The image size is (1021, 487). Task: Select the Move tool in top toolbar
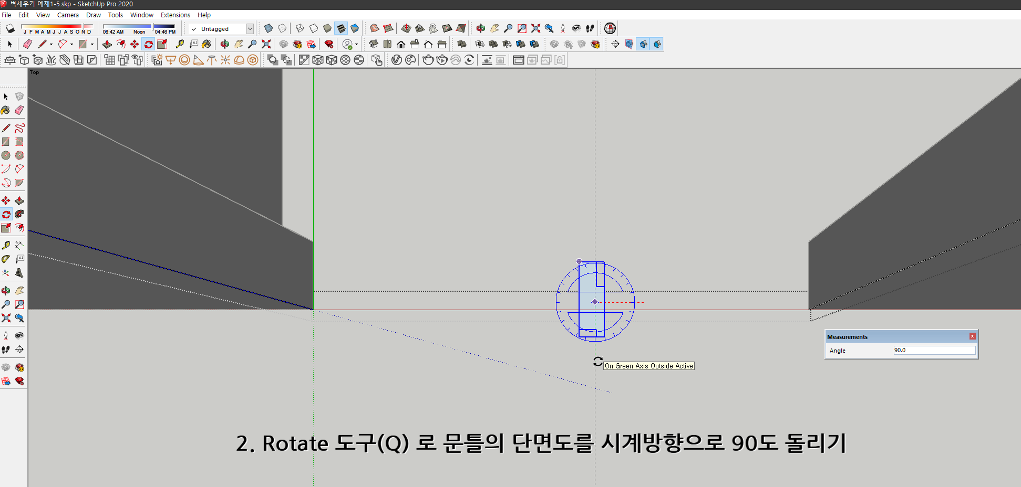click(135, 44)
